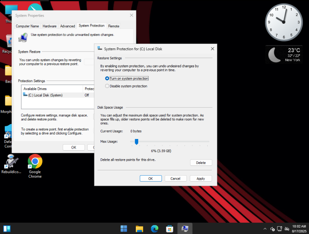
Task: Open Google Chrome desktop shortcut
Action: [x=35, y=166]
